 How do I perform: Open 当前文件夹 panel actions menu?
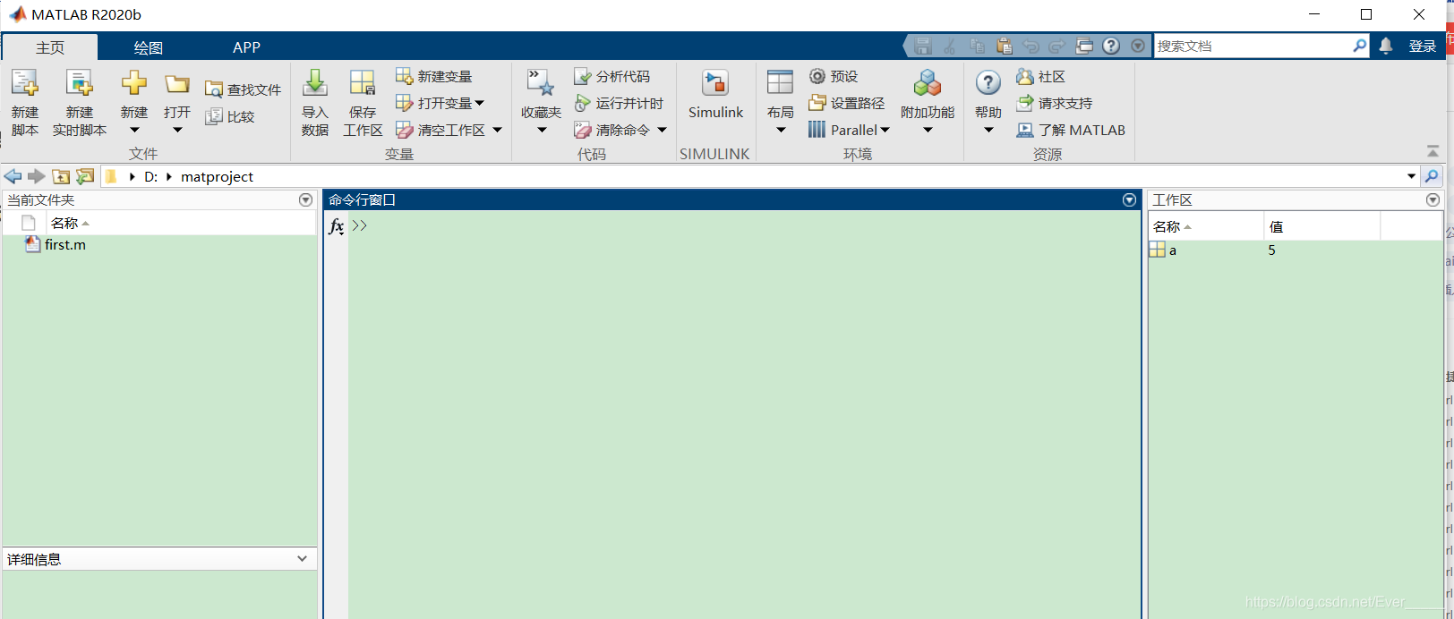point(306,199)
